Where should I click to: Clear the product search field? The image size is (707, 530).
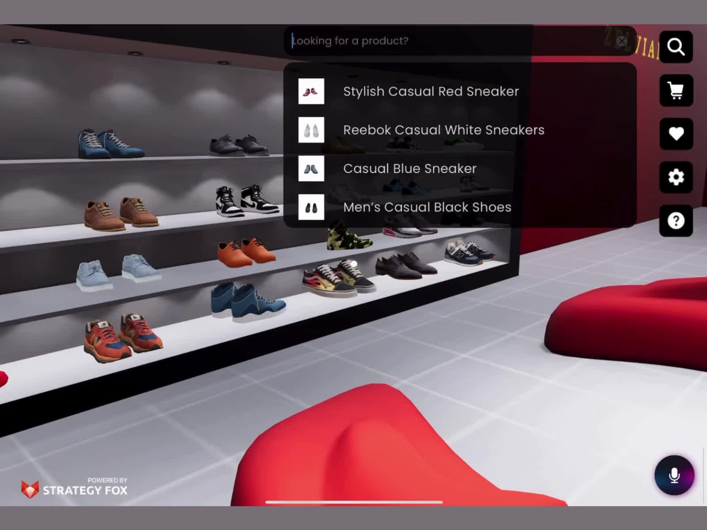[621, 41]
